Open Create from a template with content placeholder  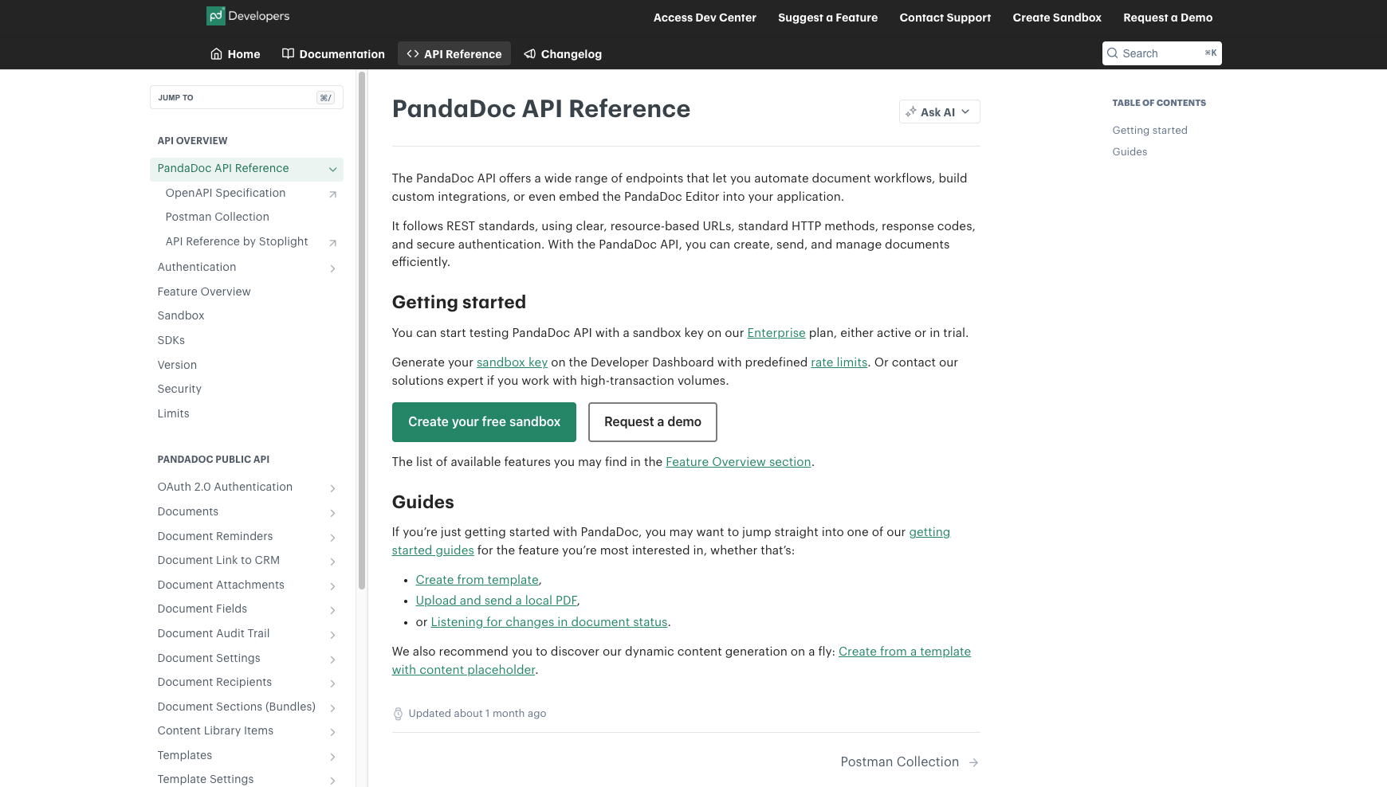905,652
